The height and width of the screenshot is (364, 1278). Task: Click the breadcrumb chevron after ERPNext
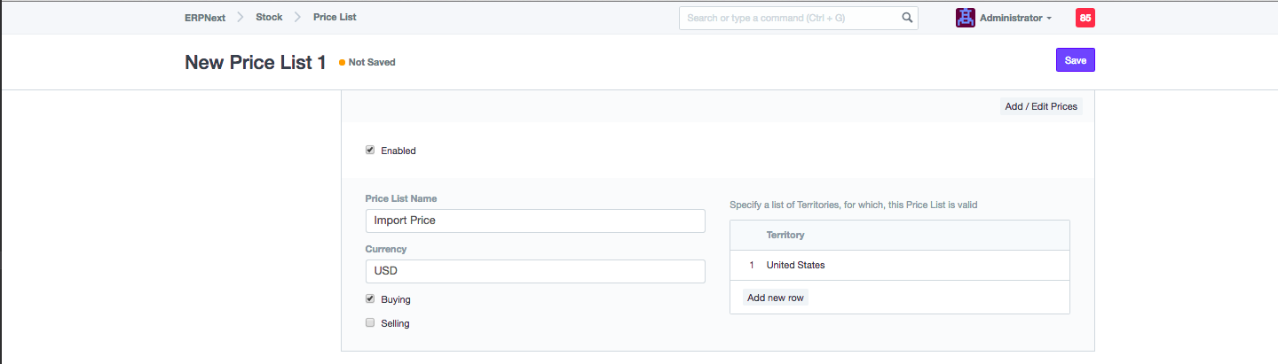click(240, 18)
